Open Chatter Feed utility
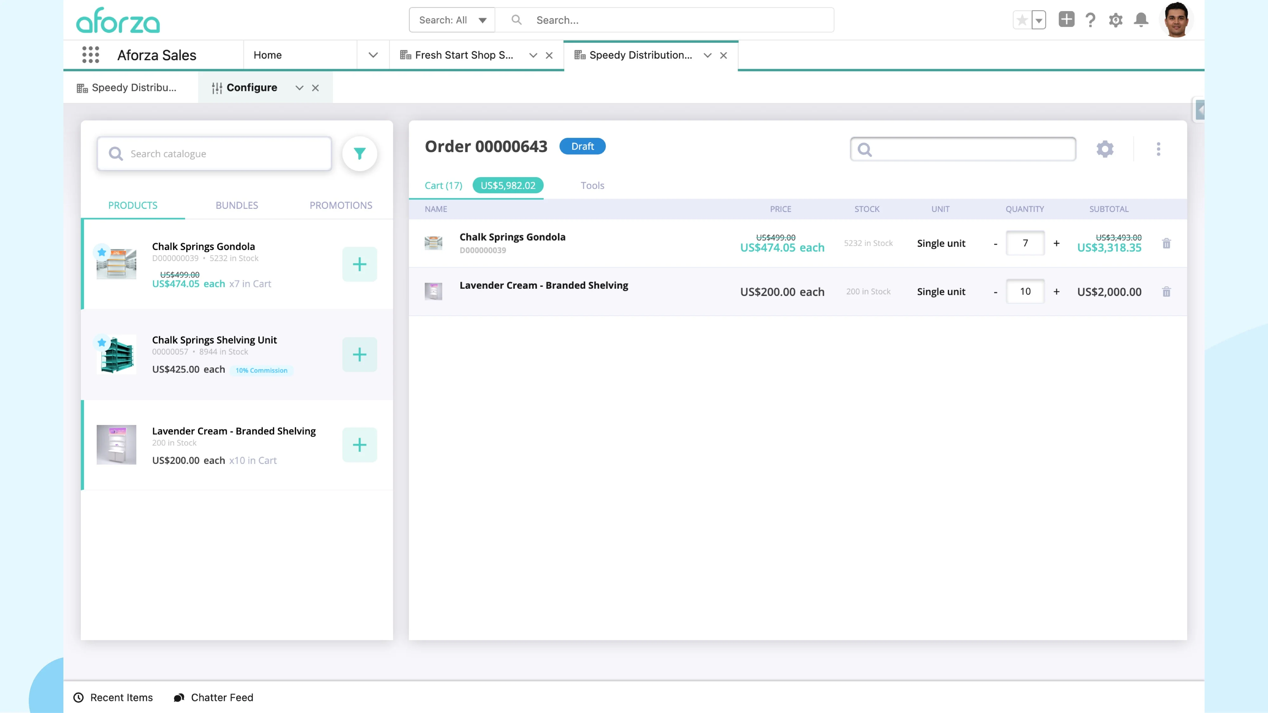 point(214,697)
